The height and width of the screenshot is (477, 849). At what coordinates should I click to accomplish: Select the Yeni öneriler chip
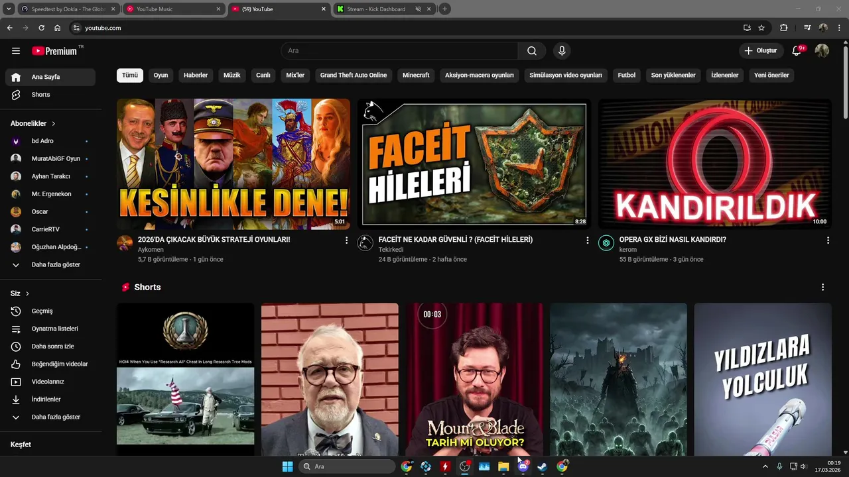click(771, 76)
